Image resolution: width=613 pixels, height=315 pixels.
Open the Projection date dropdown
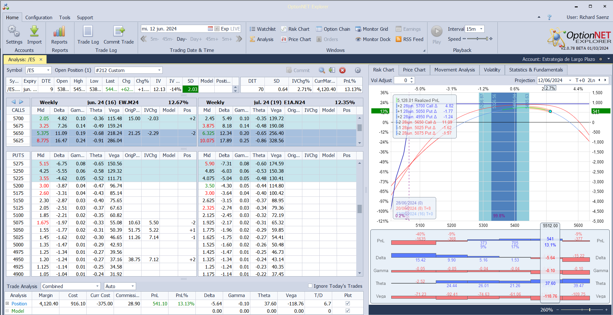[x=570, y=80]
